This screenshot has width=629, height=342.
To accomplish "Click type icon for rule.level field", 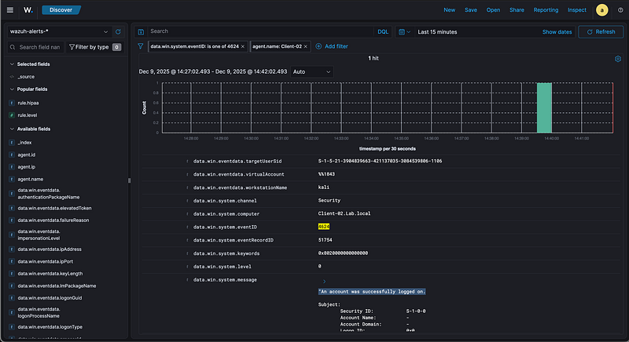I will click(12, 115).
